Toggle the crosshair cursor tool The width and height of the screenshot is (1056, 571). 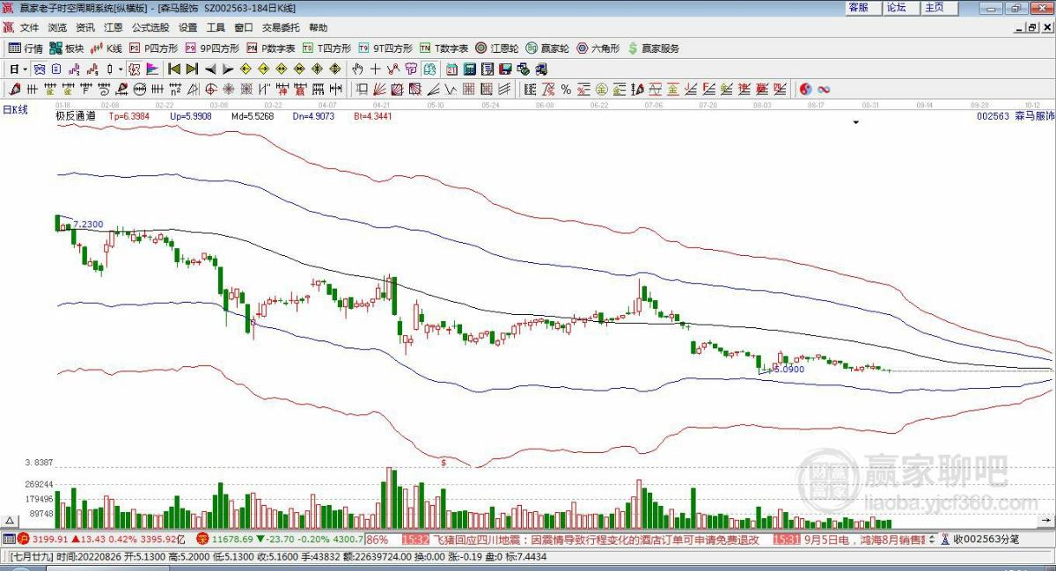(x=376, y=69)
